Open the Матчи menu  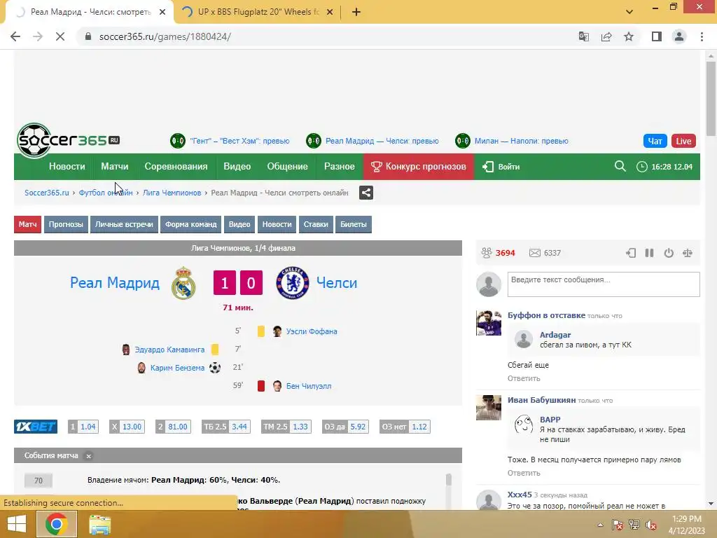pos(115,167)
